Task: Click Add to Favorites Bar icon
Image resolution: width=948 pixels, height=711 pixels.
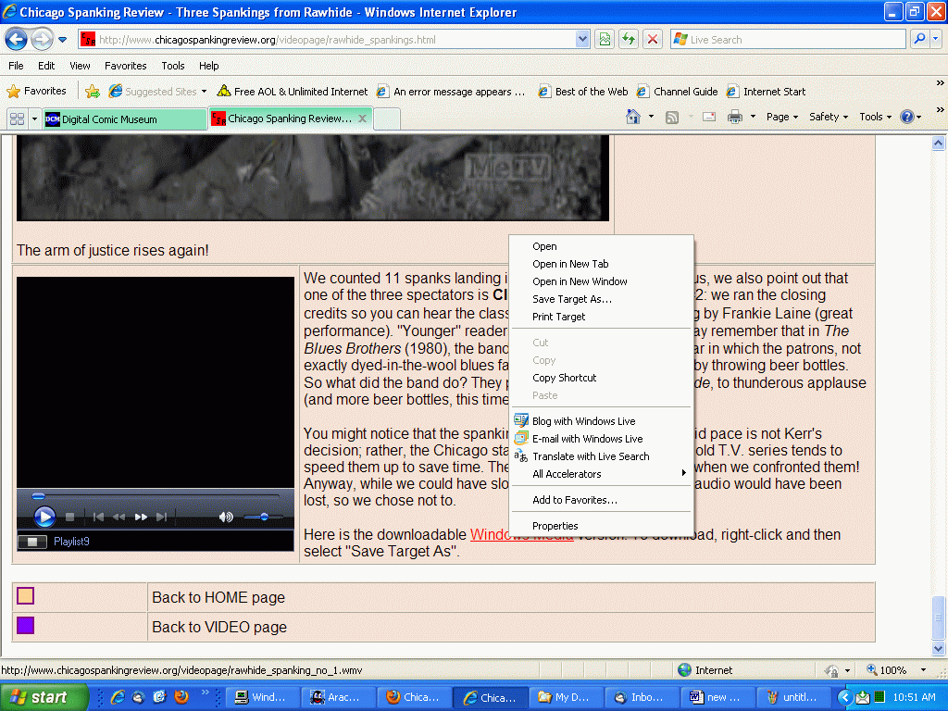Action: [93, 92]
